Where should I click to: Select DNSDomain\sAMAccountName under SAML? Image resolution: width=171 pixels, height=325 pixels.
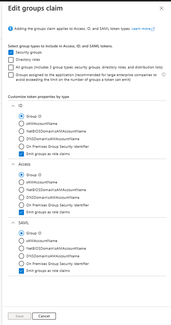pyautogui.click(x=21, y=256)
